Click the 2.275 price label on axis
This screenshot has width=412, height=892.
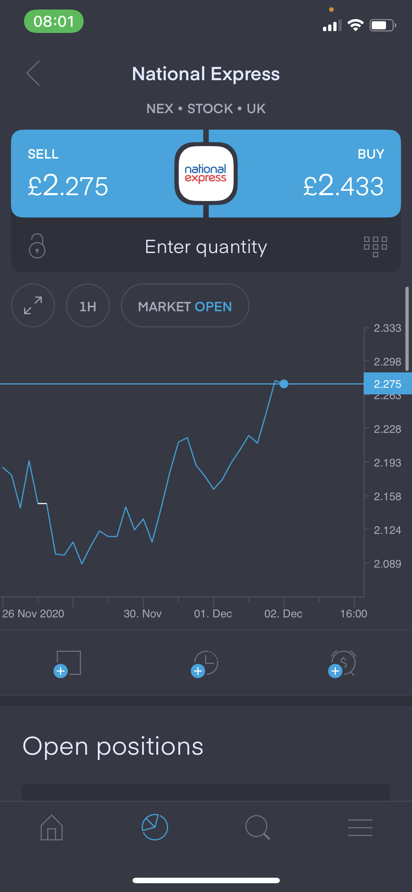point(387,384)
